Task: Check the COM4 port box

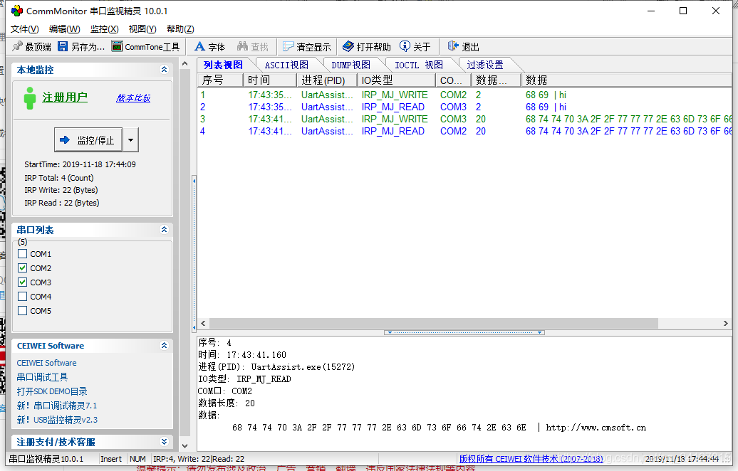Action: [x=22, y=297]
